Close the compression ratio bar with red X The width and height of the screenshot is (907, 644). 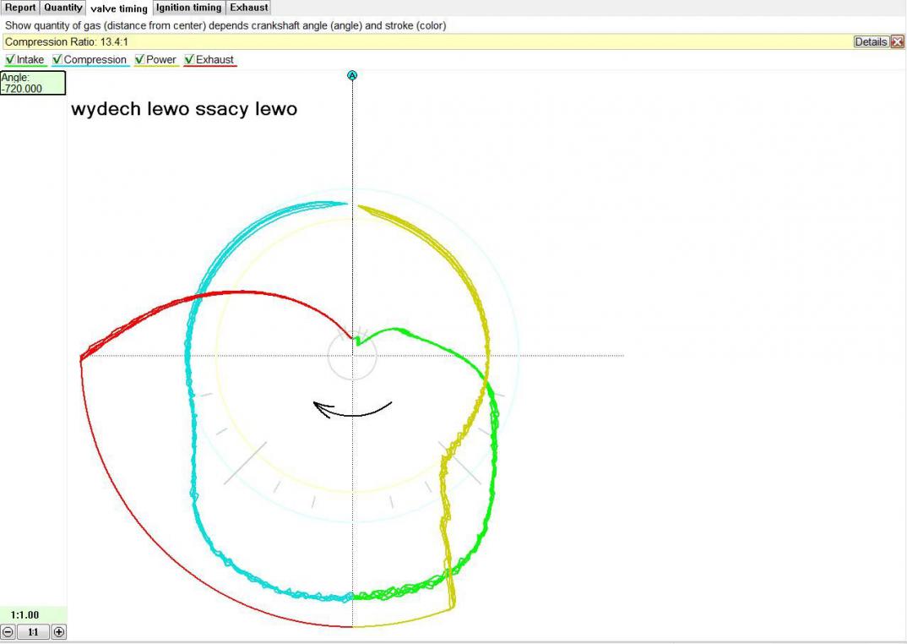(897, 41)
